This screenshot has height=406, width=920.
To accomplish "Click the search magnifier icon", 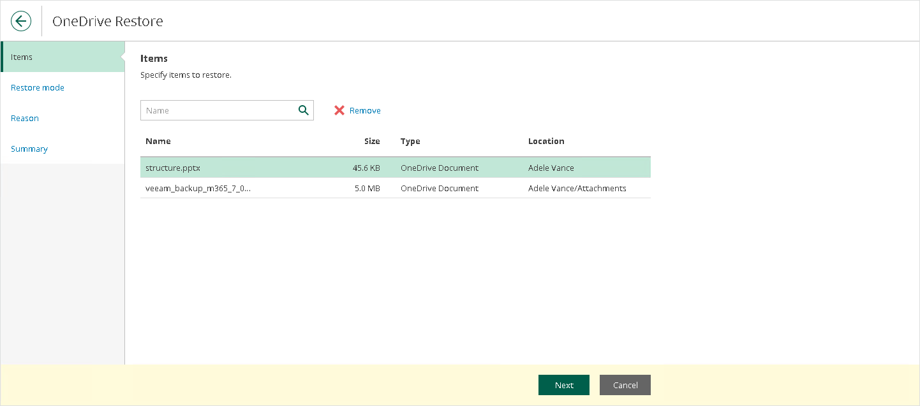I will (304, 110).
